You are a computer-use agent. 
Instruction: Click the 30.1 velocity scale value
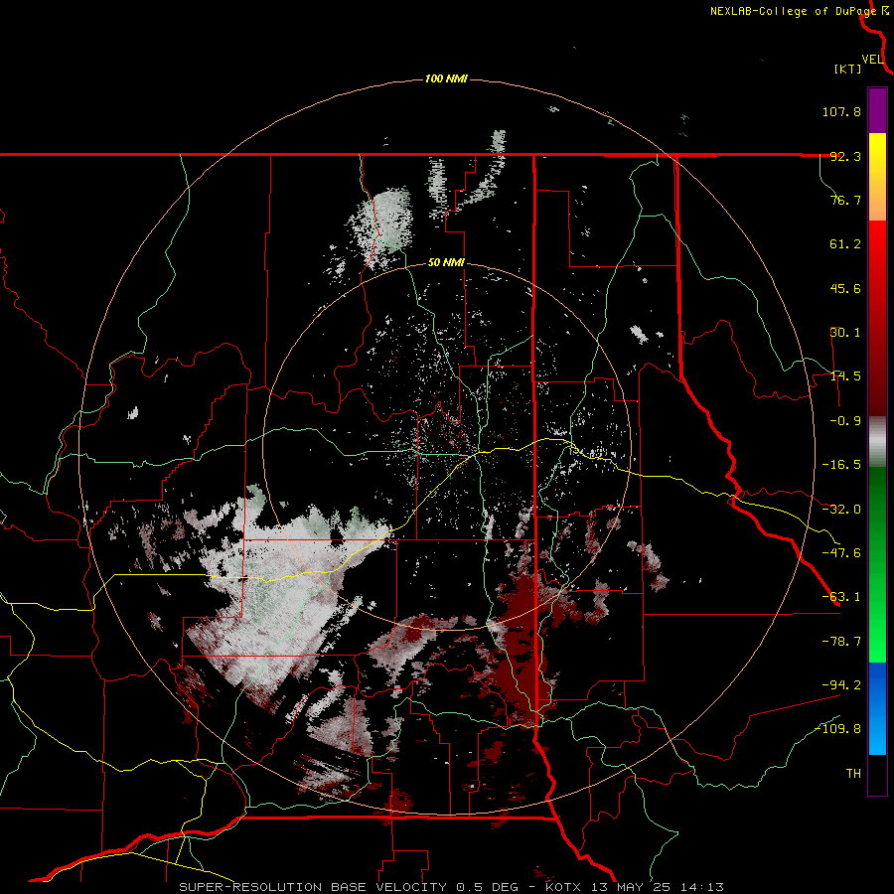[x=845, y=333]
